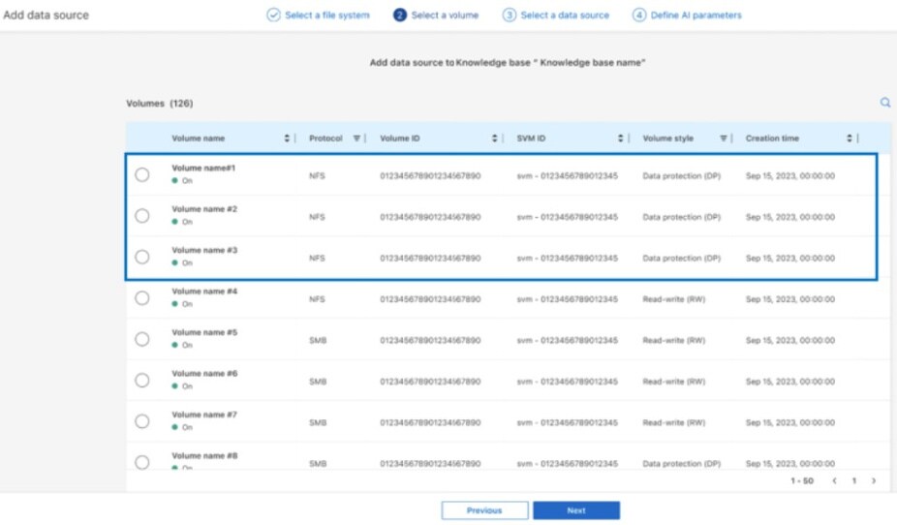The width and height of the screenshot is (897, 525).
Task: Select Volume name #2 radio button
Action: click(x=142, y=216)
